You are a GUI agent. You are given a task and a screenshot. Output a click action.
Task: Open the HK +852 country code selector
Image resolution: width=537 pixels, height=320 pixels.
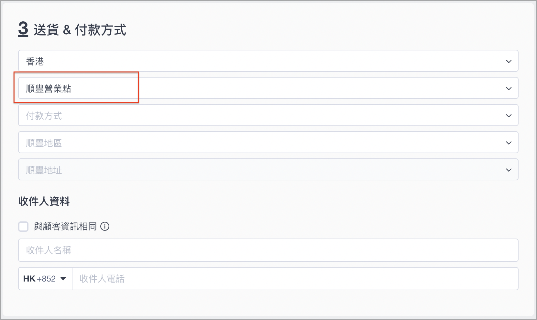45,279
